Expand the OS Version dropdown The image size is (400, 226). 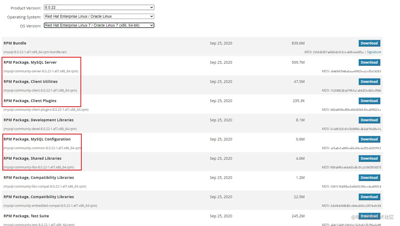pos(99,25)
